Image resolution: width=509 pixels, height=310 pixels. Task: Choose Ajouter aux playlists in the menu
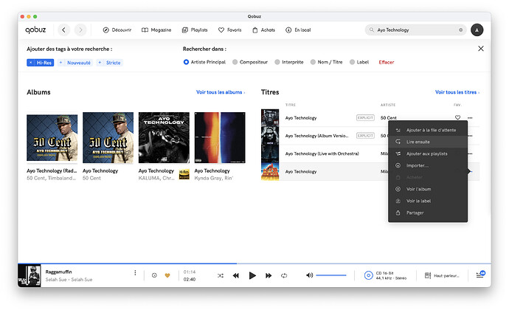428,154
